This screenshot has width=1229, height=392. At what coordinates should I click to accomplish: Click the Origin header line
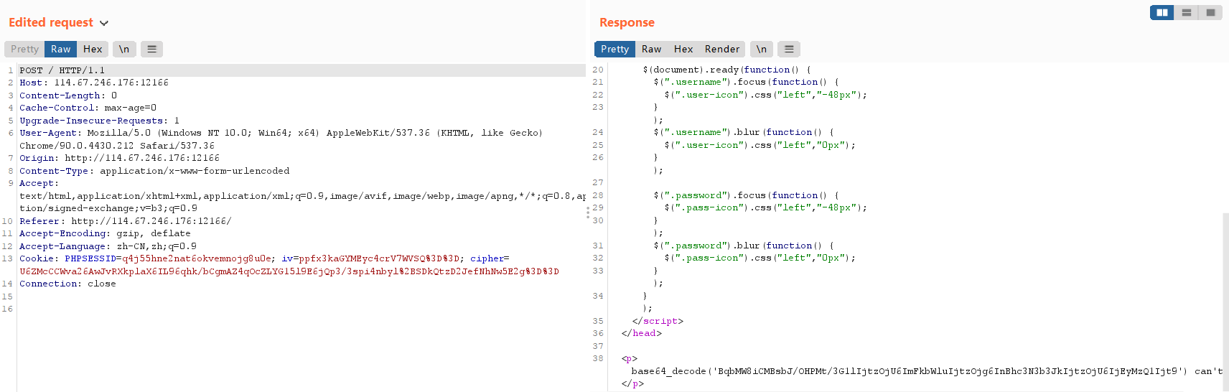pos(119,158)
